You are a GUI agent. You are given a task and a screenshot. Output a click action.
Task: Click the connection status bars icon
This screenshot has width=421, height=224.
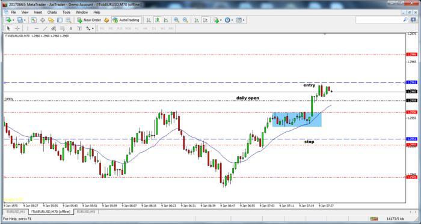[374, 219]
